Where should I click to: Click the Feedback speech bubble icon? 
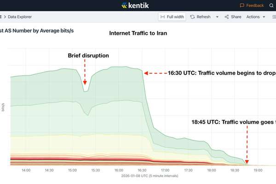pos(242,6)
